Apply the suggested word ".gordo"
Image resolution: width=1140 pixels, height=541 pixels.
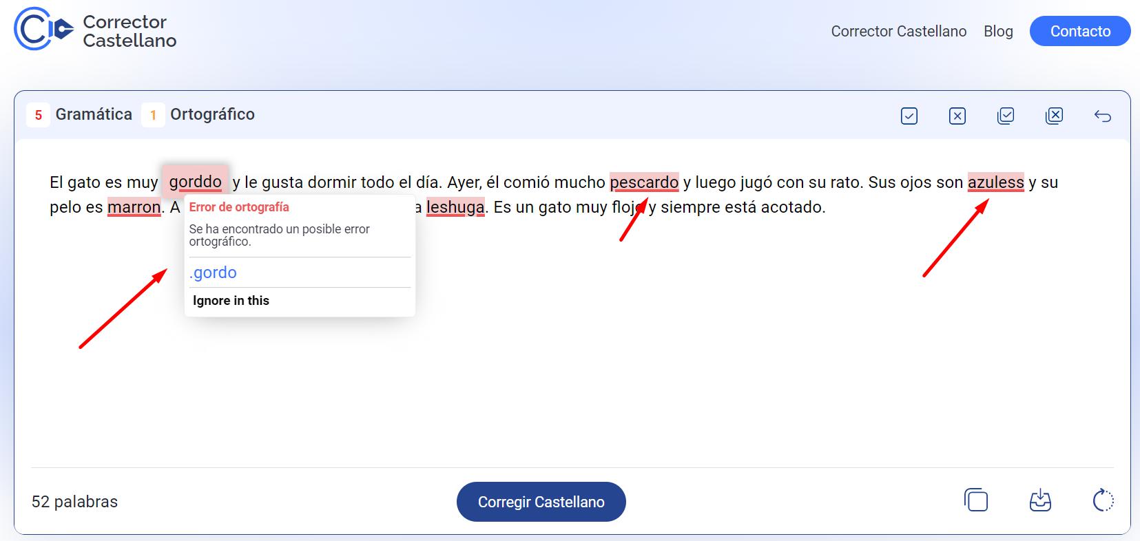[214, 273]
